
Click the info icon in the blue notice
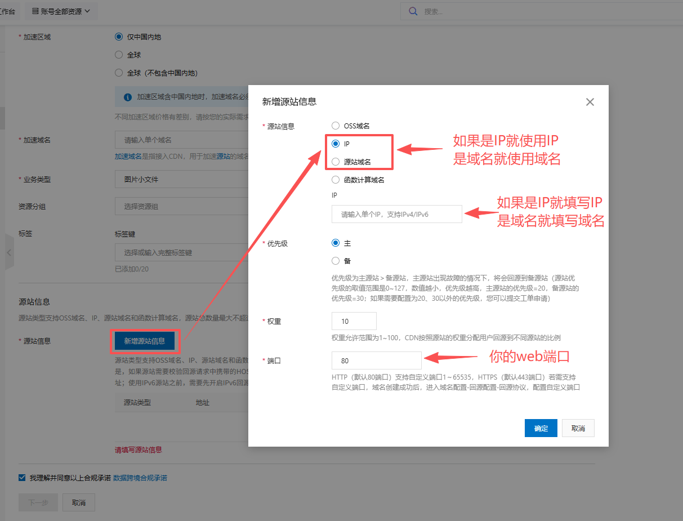coord(128,97)
